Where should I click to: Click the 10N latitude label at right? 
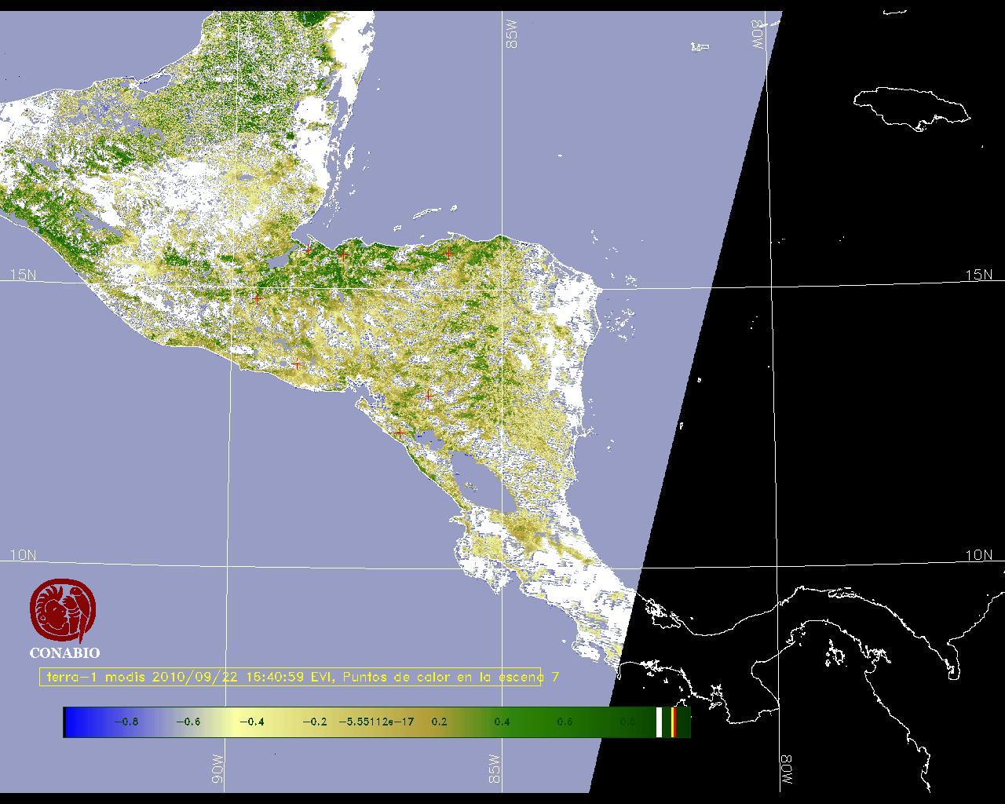978,555
